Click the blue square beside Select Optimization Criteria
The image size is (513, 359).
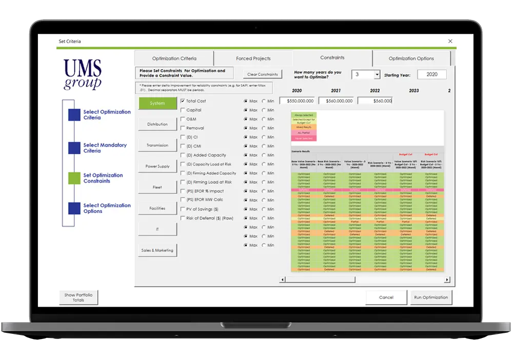(74, 115)
